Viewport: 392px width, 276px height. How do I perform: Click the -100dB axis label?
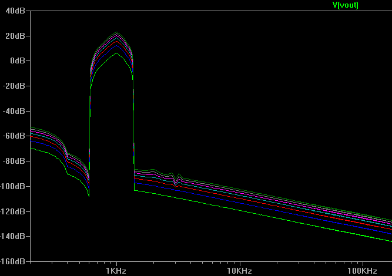pos(12,186)
